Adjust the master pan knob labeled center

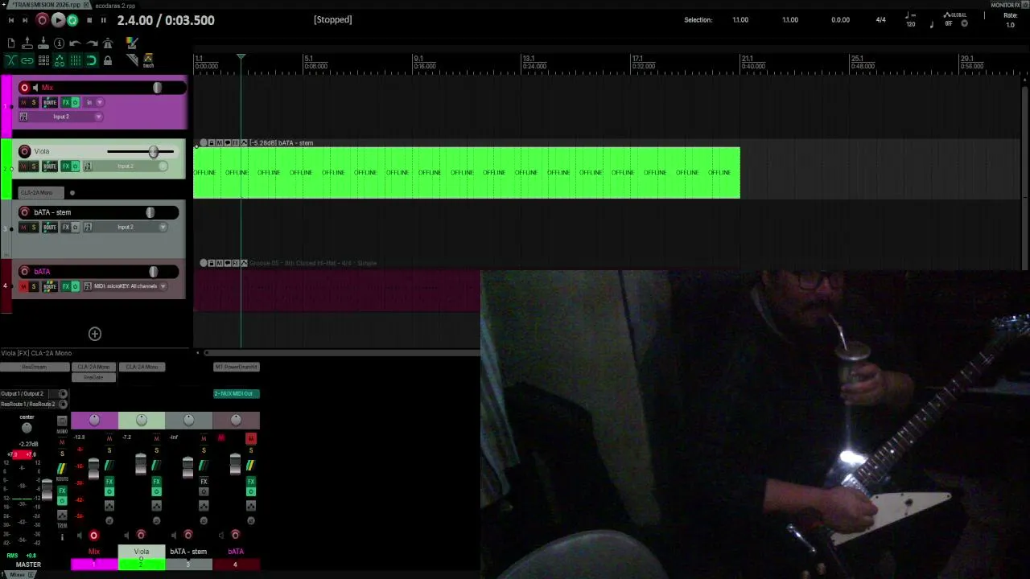27,428
